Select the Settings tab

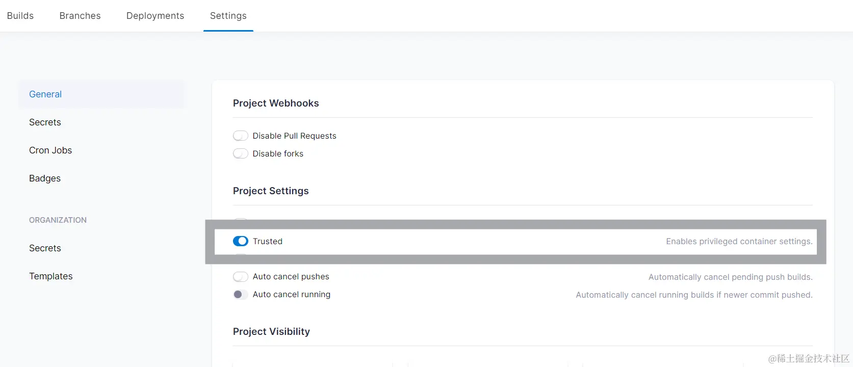(x=228, y=16)
